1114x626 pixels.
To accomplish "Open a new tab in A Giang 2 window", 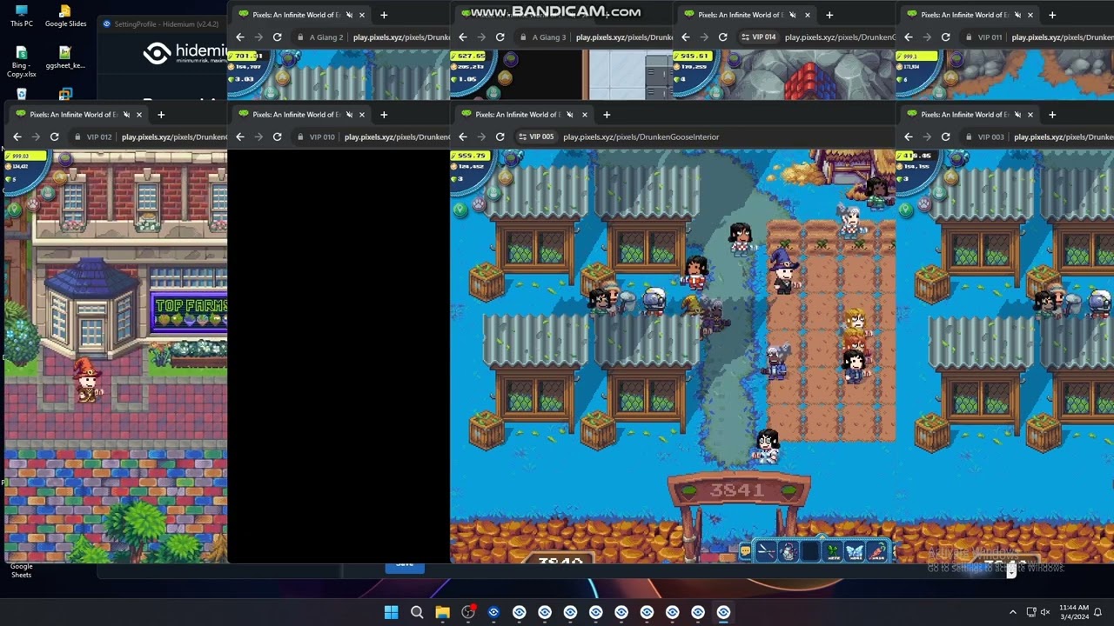I will [x=384, y=15].
